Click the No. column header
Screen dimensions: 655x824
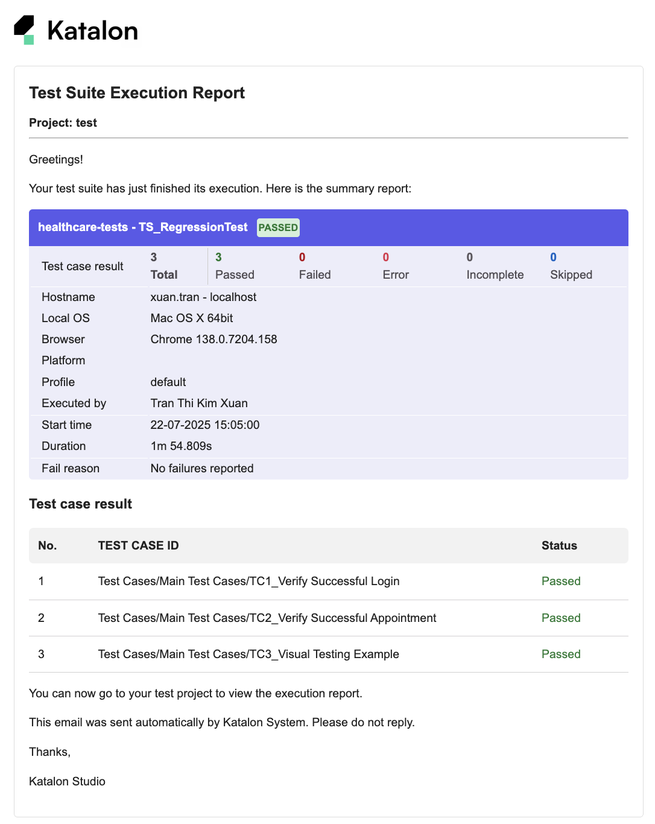click(x=47, y=546)
